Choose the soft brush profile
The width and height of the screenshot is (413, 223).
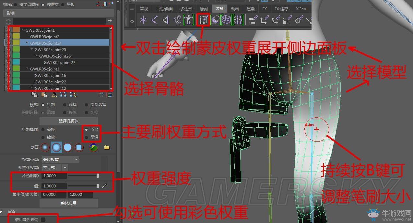pyautogui.click(x=56, y=147)
